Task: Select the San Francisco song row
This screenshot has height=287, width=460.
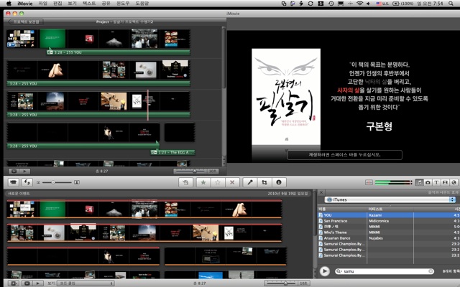Action: click(x=389, y=221)
